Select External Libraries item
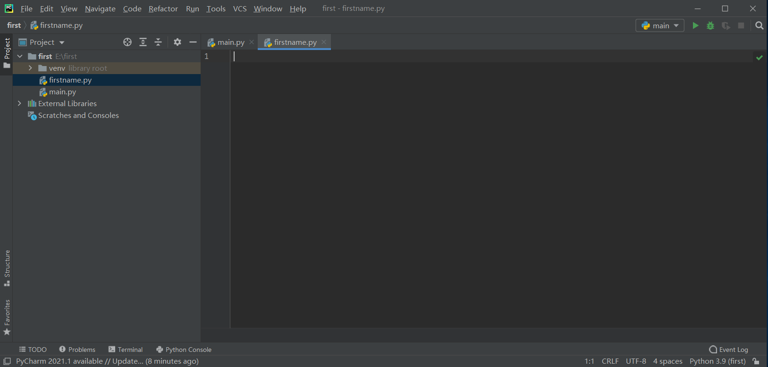The width and height of the screenshot is (768, 367). pos(107,103)
